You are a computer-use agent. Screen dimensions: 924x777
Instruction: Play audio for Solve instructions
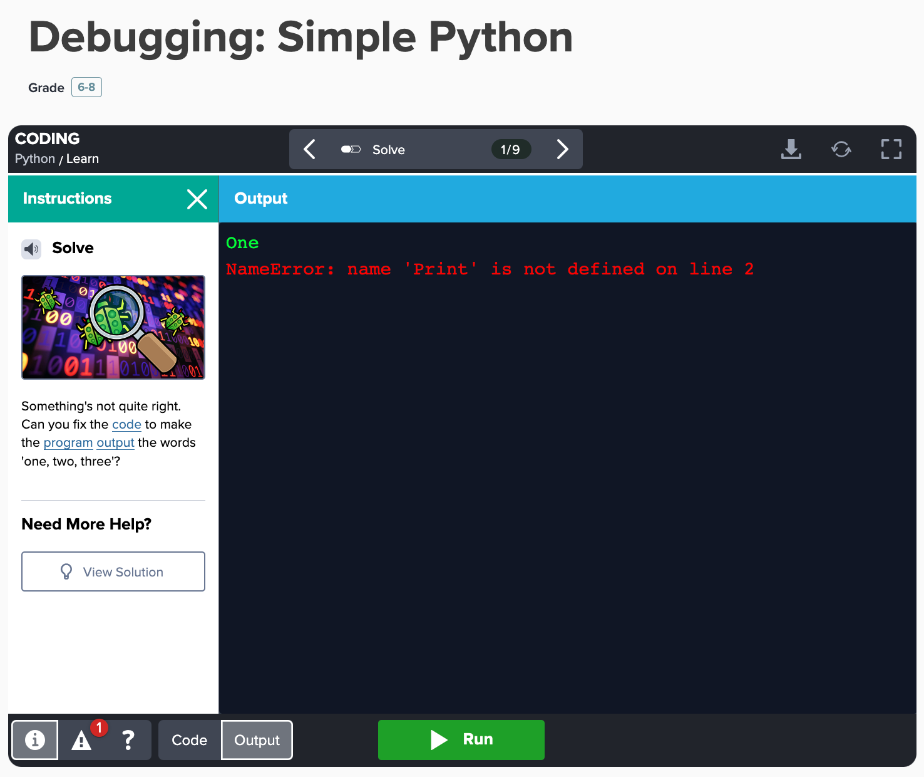click(31, 249)
